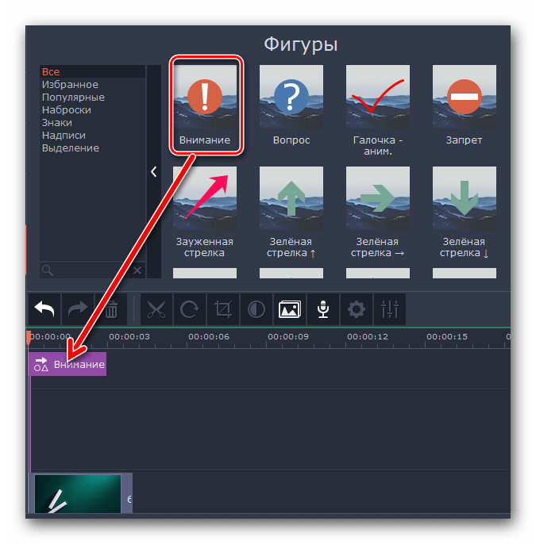Click the Redo arrow button
536x544 pixels.
pyautogui.click(x=78, y=308)
